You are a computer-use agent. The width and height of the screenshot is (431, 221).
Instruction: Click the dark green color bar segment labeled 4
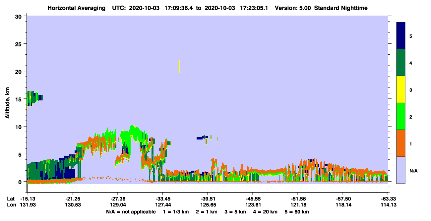tap(401, 63)
